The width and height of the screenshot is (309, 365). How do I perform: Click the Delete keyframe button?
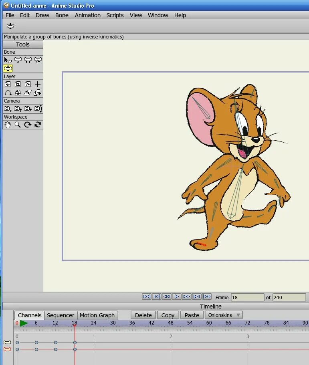point(143,315)
